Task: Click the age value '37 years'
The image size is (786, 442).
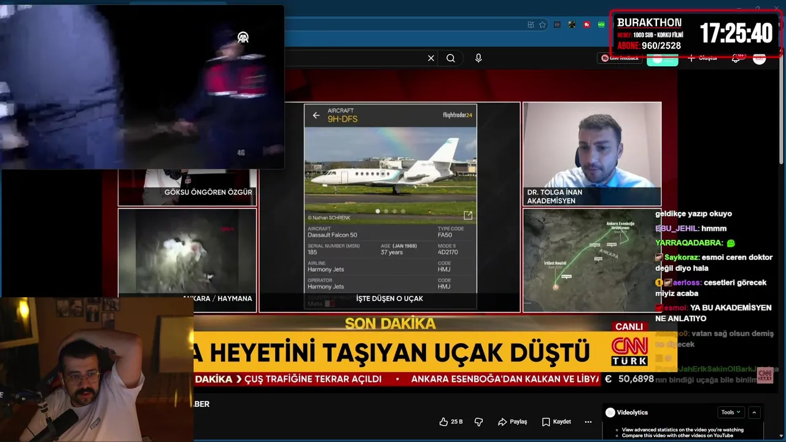Action: tap(392, 252)
